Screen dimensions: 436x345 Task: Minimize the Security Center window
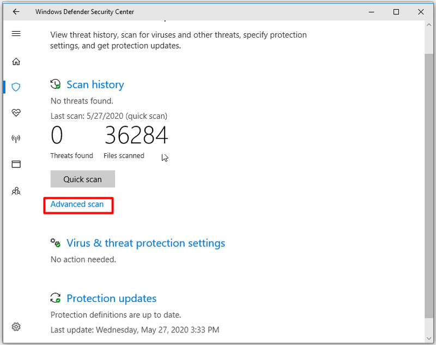(x=372, y=11)
